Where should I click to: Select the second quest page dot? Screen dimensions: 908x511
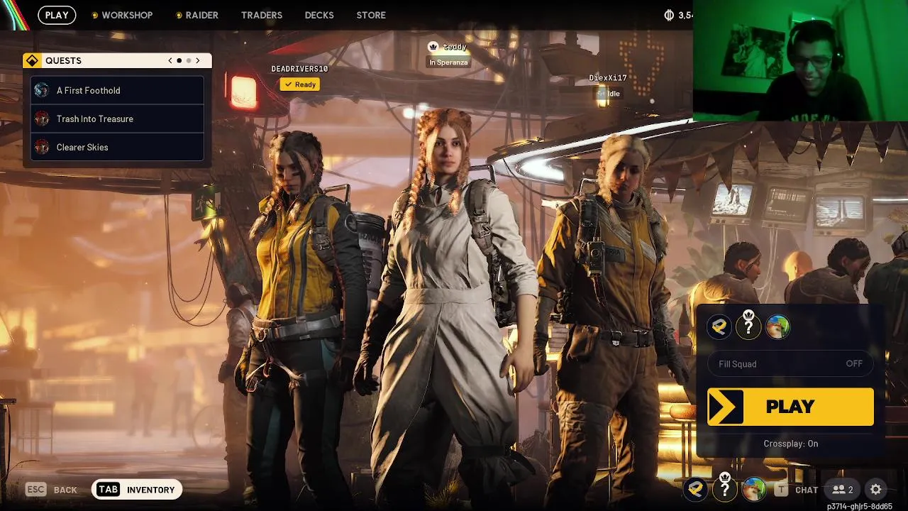coord(189,60)
